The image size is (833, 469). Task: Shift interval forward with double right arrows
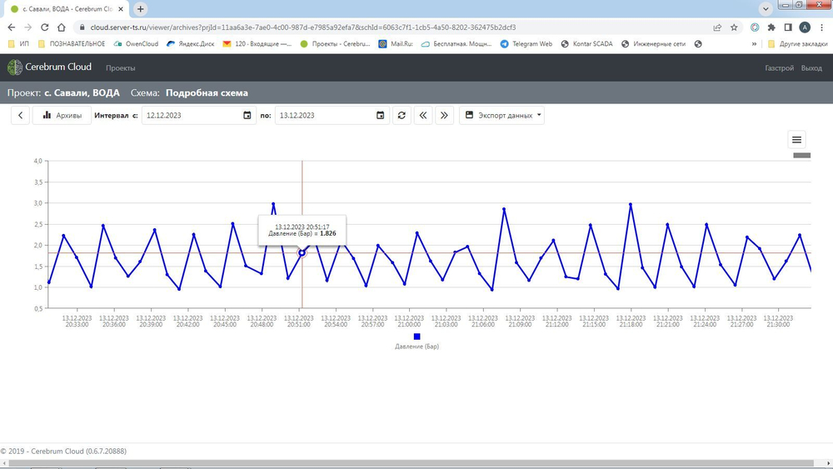444,115
